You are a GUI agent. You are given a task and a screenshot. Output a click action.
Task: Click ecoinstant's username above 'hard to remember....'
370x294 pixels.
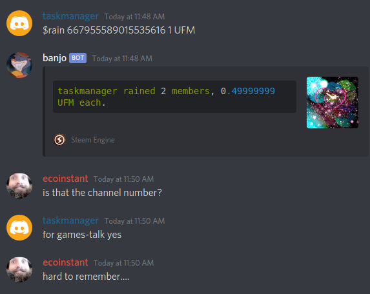pos(65,262)
